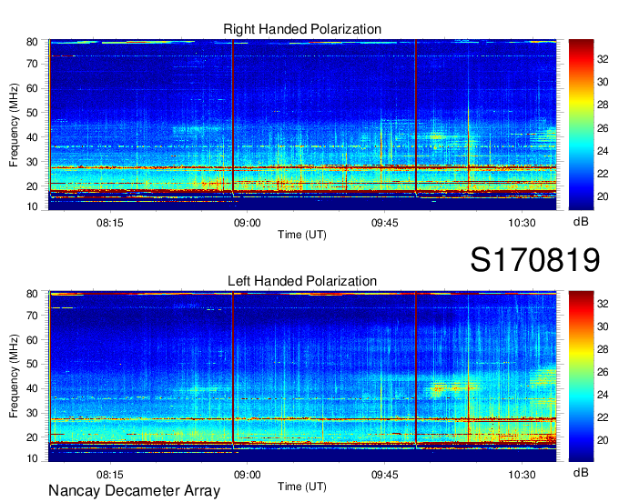This screenshot has width=619, height=502.
Task: Select the 10 MHz tick on Right Handed plot
Action: (x=32, y=206)
